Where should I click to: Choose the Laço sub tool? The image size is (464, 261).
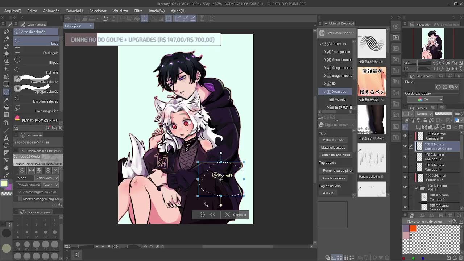point(36,41)
